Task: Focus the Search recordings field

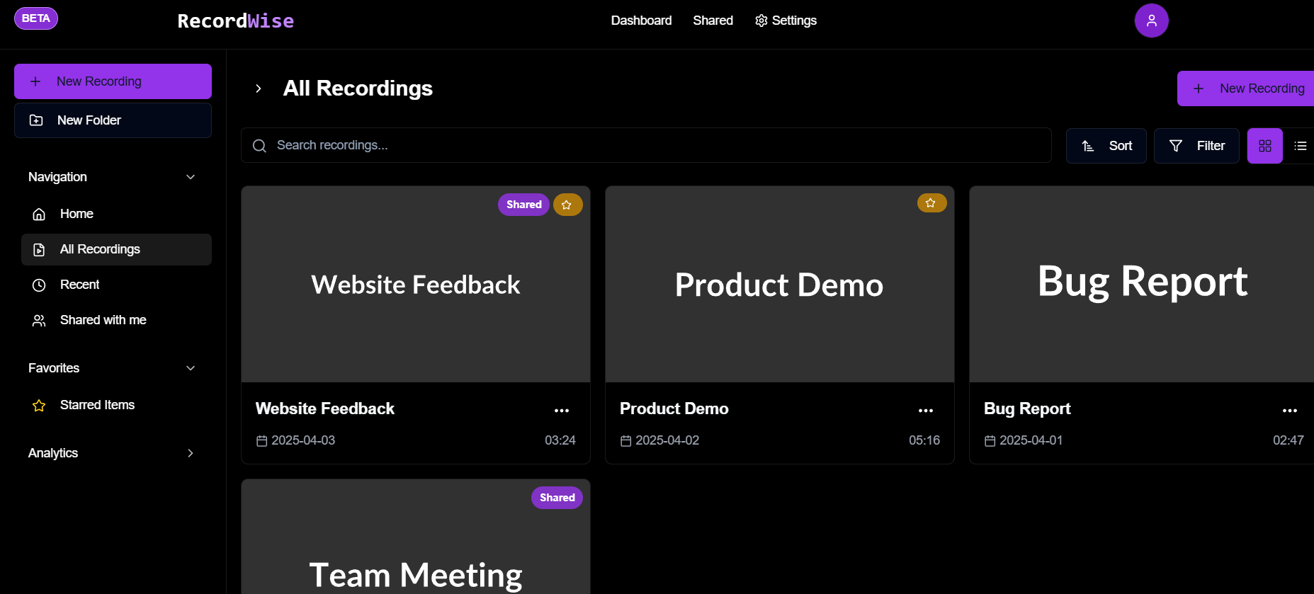Action: (646, 145)
